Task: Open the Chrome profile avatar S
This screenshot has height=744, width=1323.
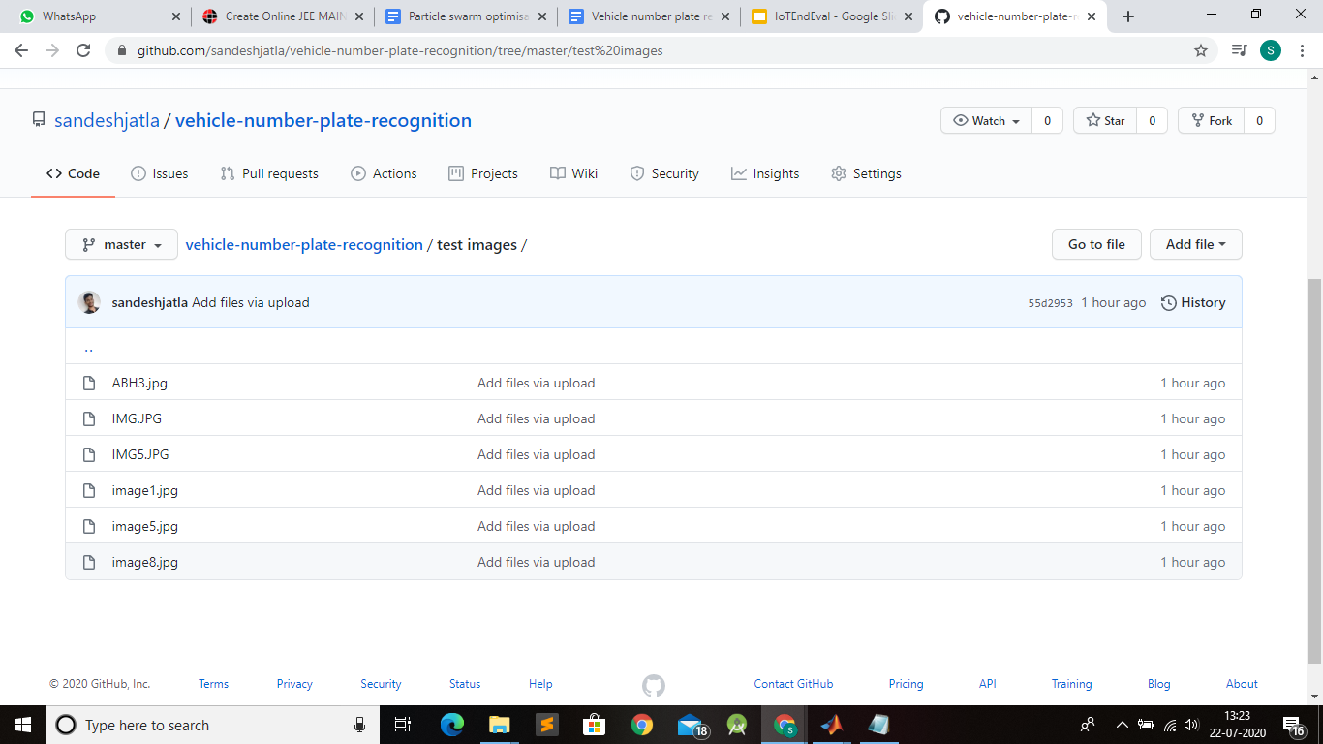Action: (1270, 50)
